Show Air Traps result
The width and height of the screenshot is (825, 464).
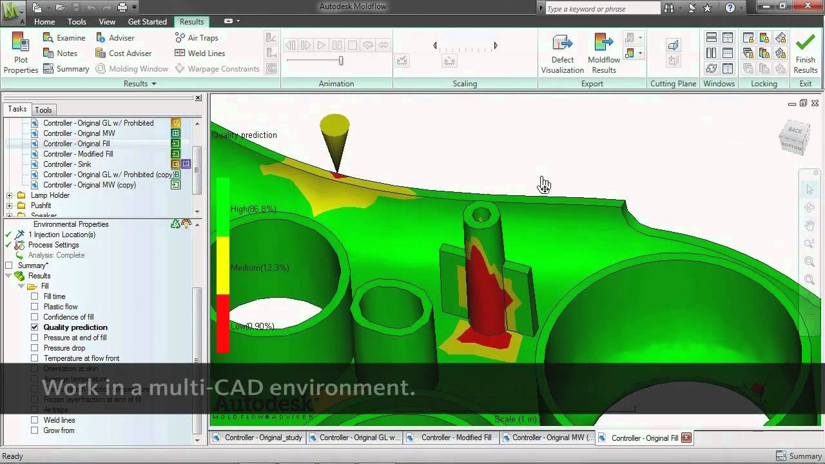pos(197,38)
